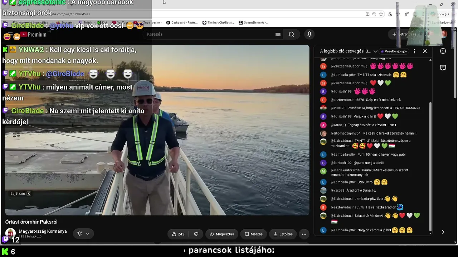
Task: Open on-screen keyboard icon in search box
Action: tap(278, 34)
